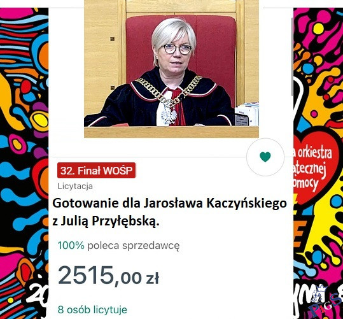The height and width of the screenshot is (319, 343).
Task: Click the PiGS watermark logo
Action: coord(325,303)
